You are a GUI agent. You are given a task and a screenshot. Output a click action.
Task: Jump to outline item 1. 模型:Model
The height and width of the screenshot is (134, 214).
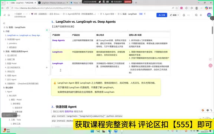(x=15, y=100)
